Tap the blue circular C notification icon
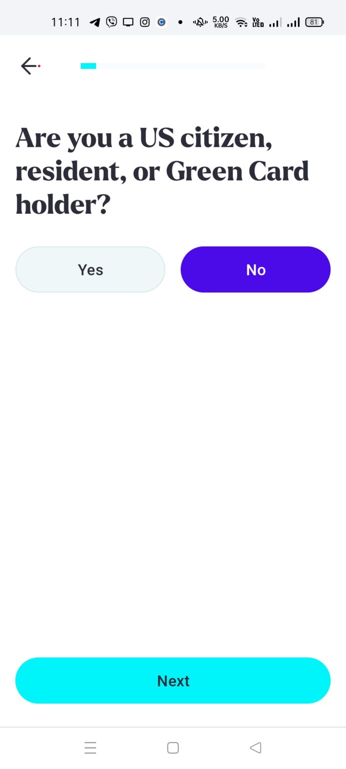The image size is (346, 769). 161,22
